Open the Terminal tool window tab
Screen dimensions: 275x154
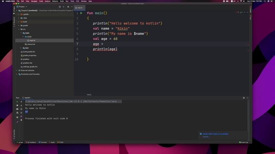(x=43, y=142)
